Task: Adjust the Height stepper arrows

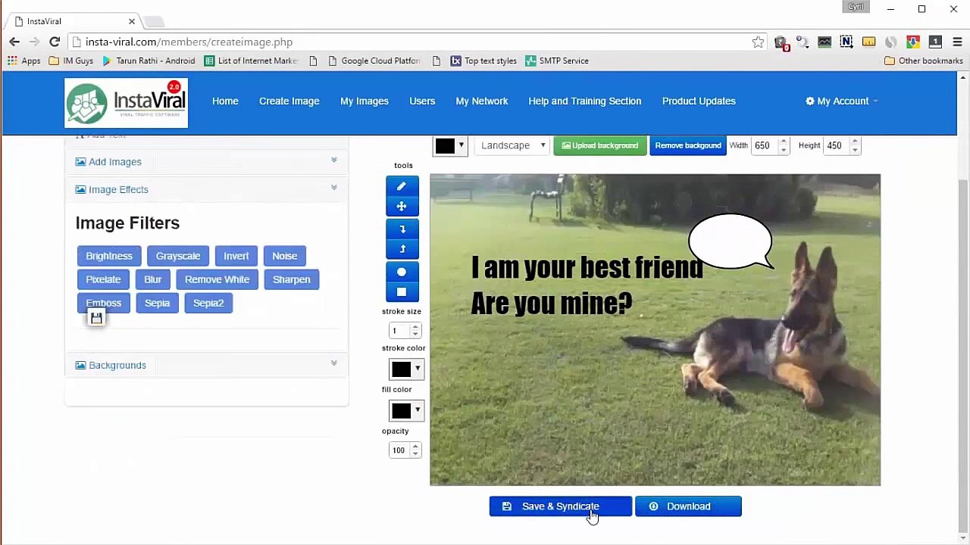Action: [855, 145]
